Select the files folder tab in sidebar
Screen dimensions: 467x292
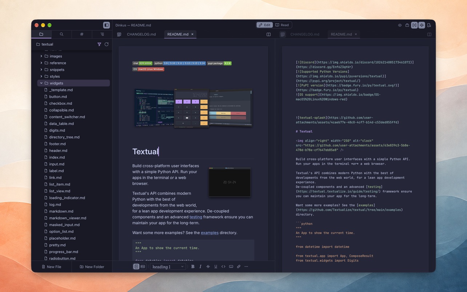tap(41, 34)
